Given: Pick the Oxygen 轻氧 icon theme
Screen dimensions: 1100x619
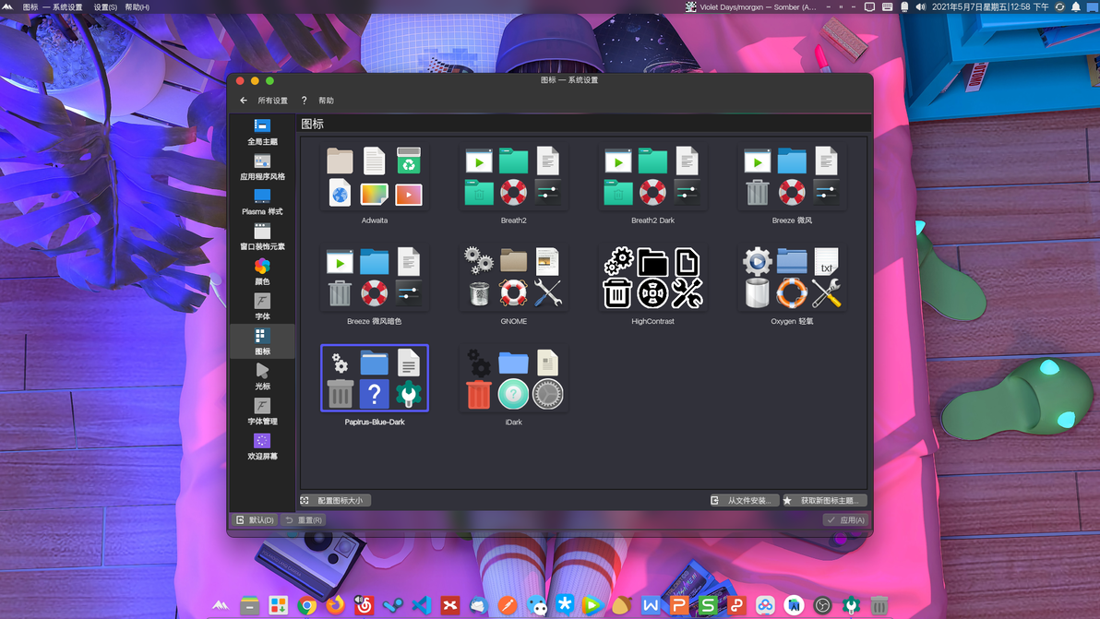Looking at the screenshot, I should 792,285.
